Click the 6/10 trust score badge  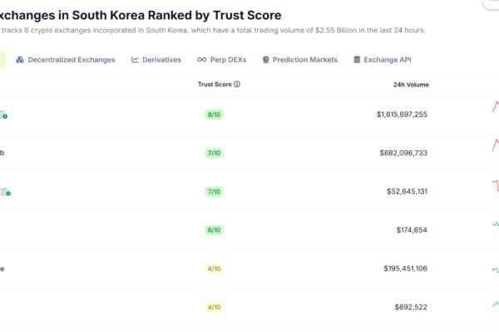click(x=215, y=230)
